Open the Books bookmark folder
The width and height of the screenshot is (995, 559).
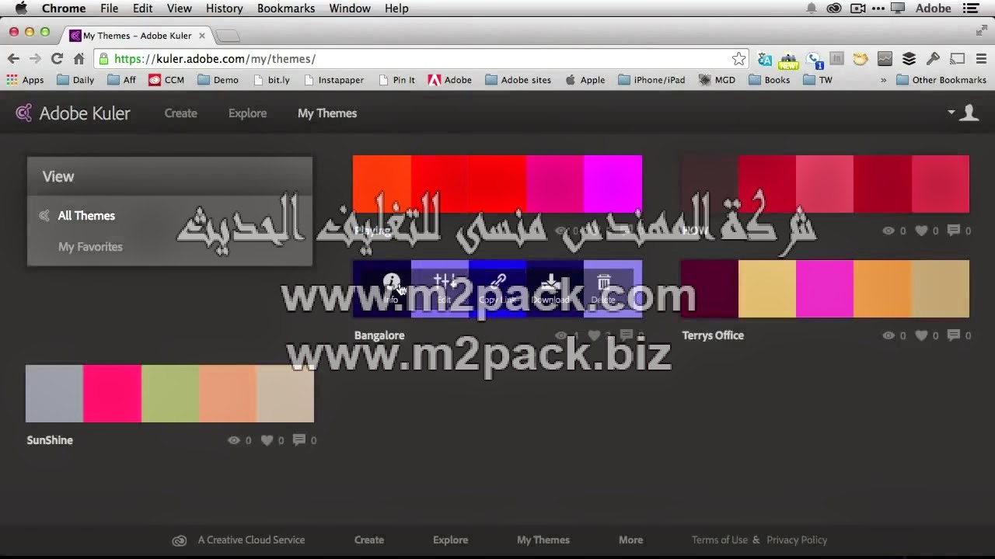770,80
